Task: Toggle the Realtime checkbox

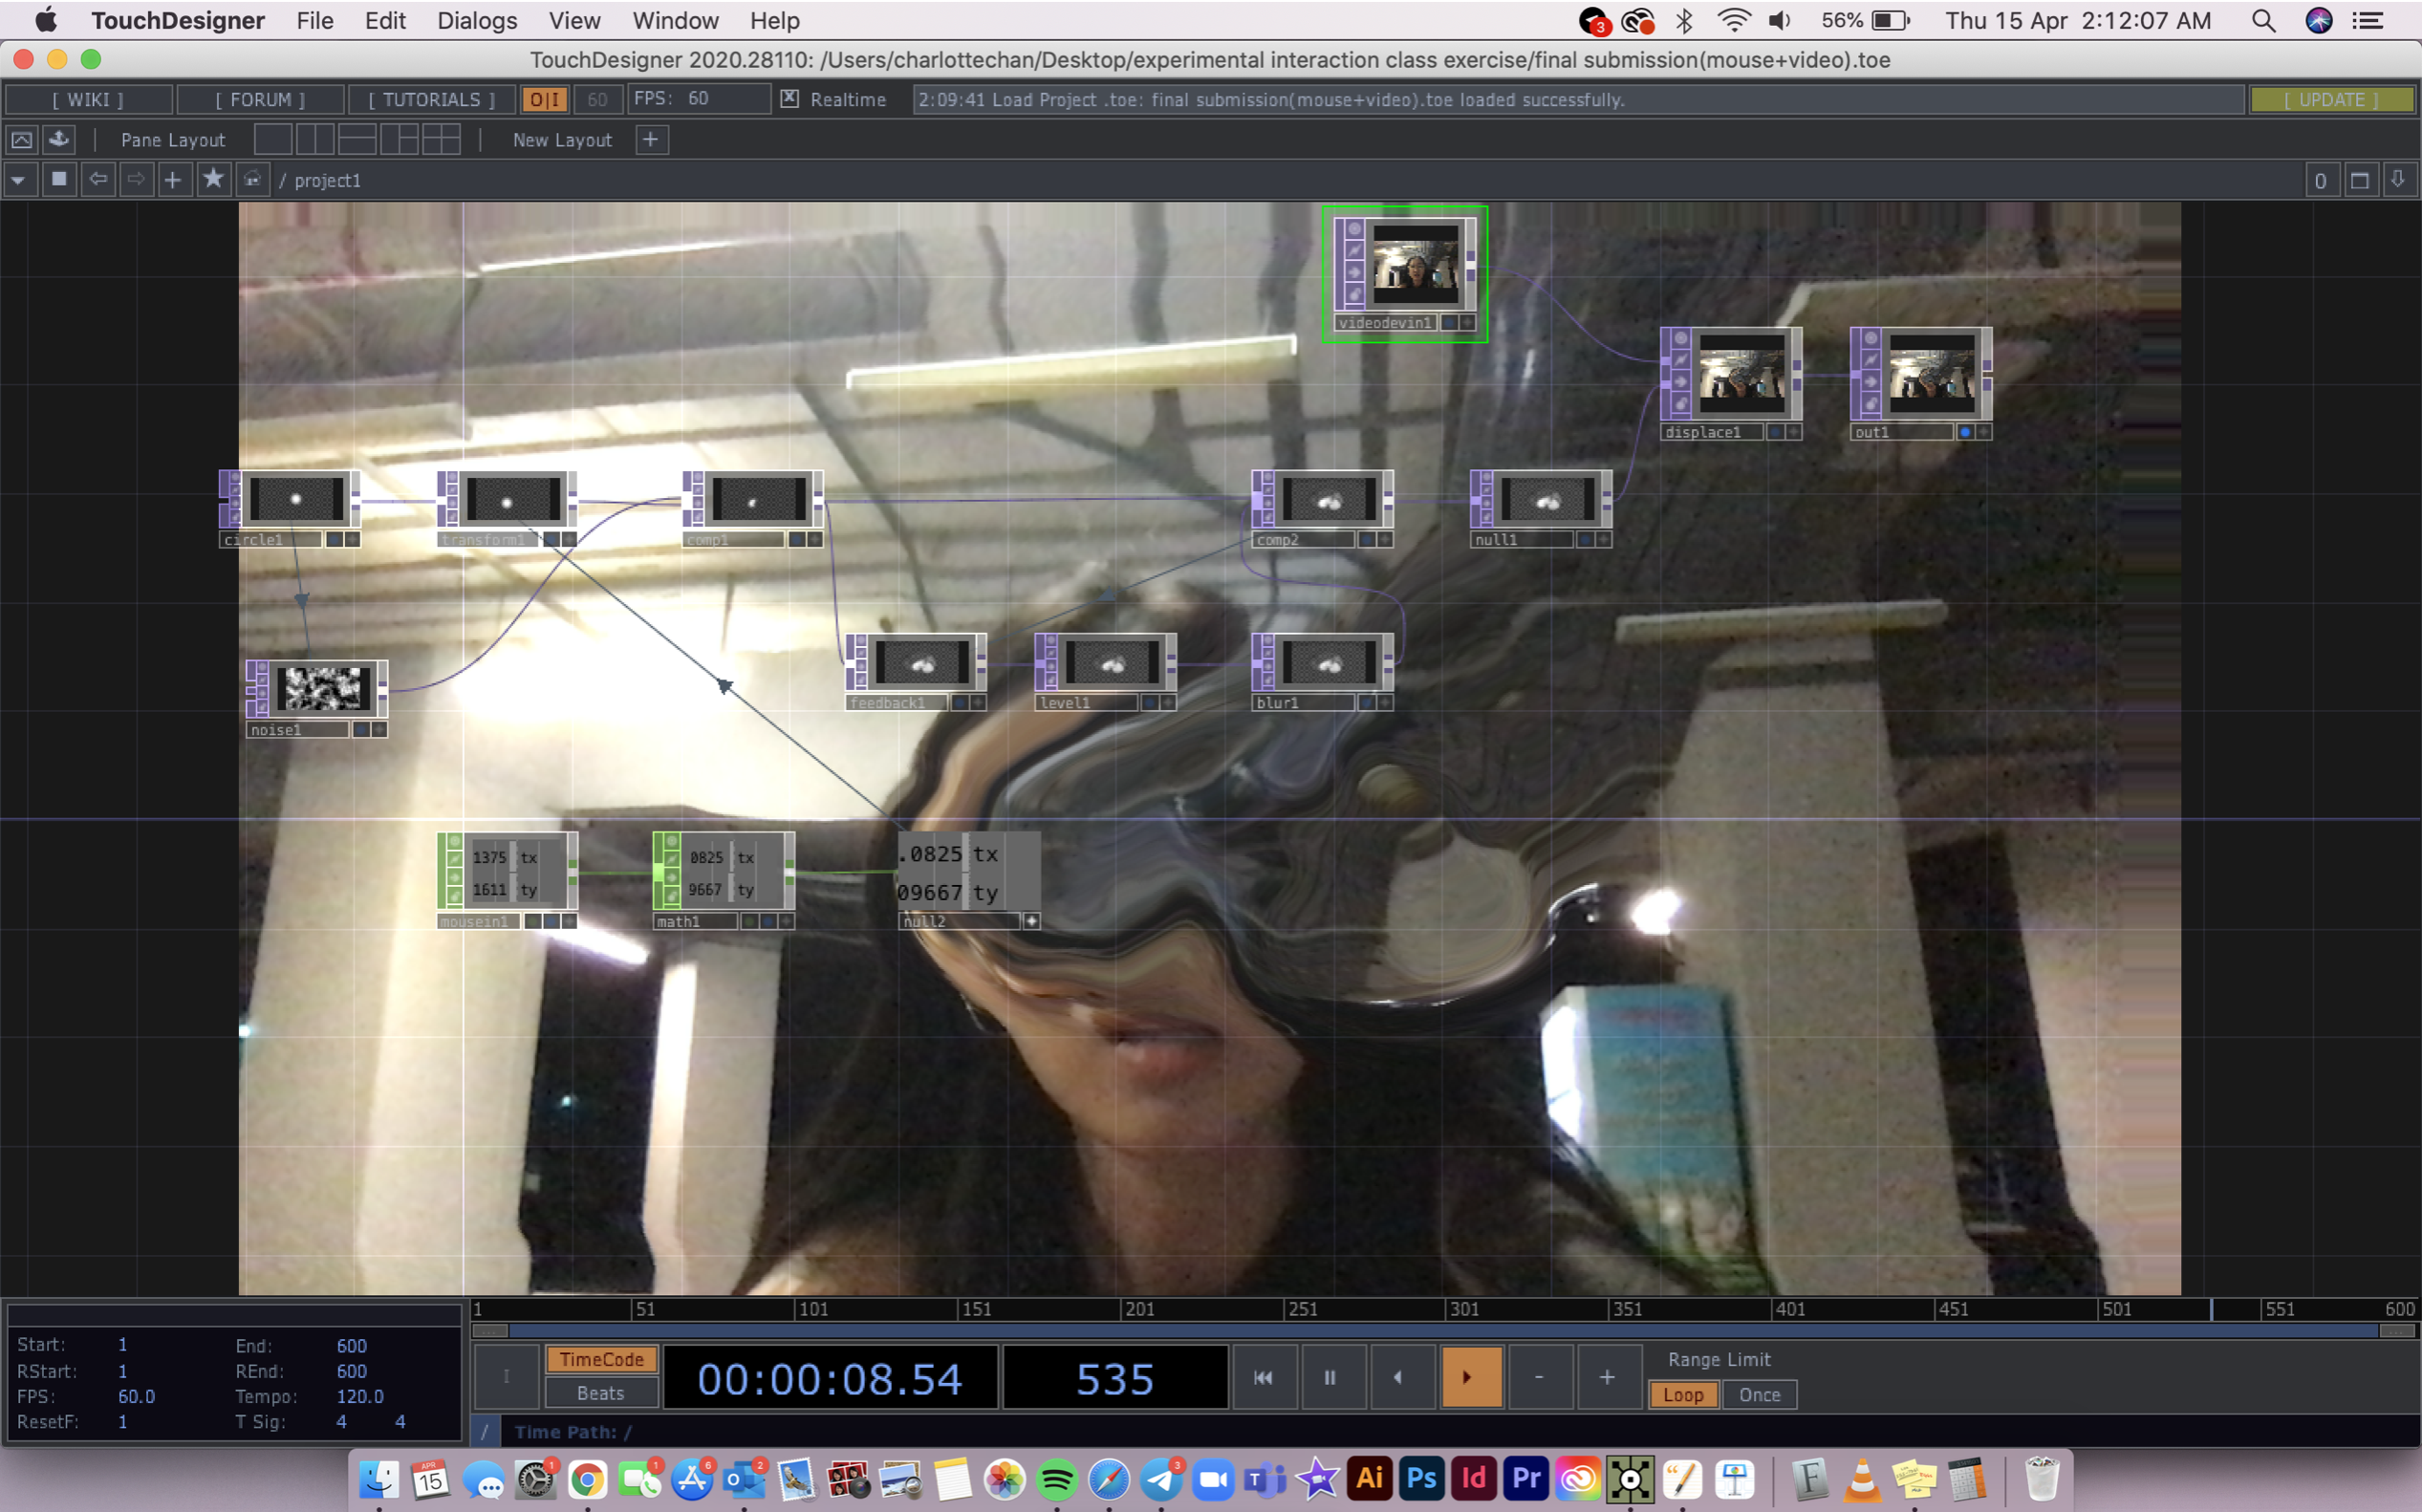Action: [x=790, y=99]
